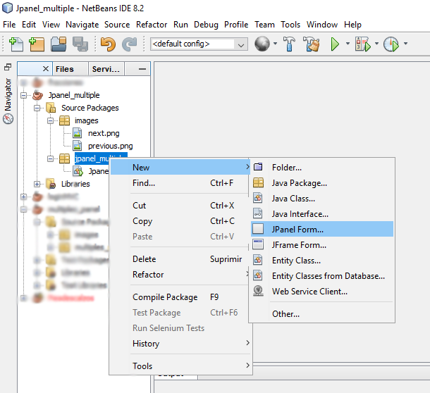Open the Refactor menu in menu bar
This screenshot has width=430, height=393.
click(x=152, y=25)
